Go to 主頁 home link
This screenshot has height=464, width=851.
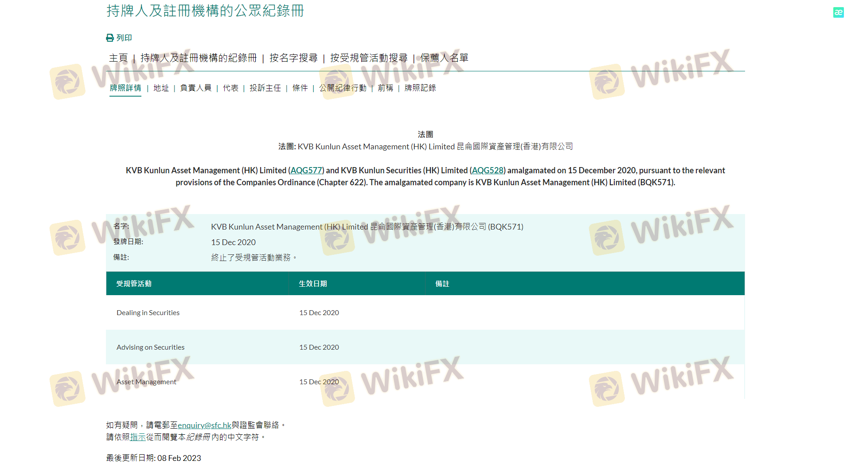pyautogui.click(x=118, y=58)
